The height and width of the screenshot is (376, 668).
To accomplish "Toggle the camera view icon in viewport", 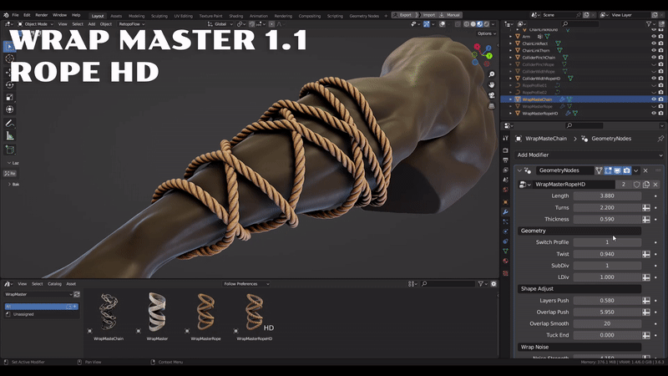I will pos(491,95).
